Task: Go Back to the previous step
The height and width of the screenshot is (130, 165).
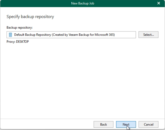Action: pos(104,124)
